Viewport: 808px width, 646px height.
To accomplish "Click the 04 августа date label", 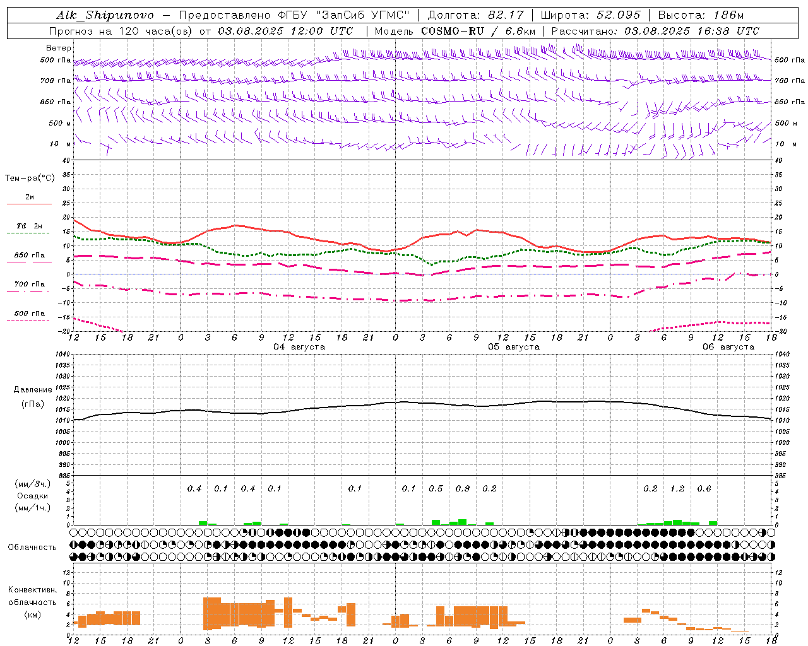I will (x=299, y=347).
